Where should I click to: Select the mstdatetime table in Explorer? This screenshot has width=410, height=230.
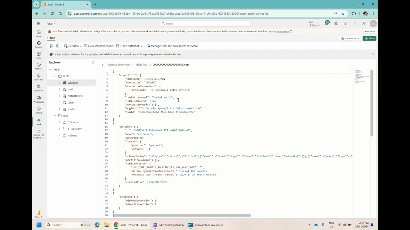click(75, 96)
